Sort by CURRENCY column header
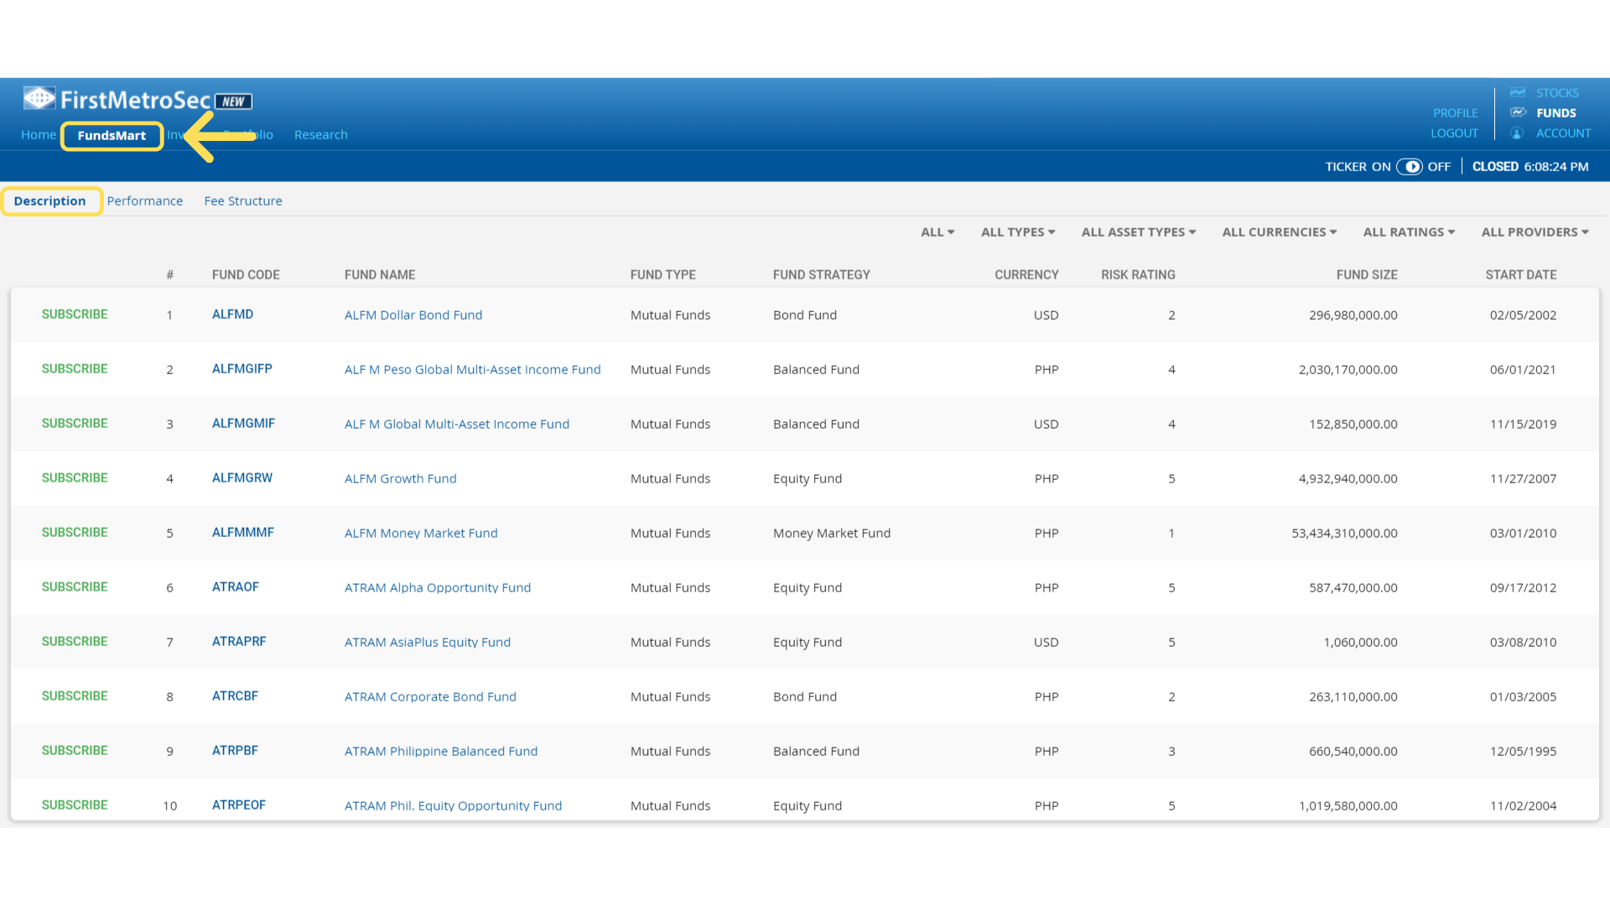The width and height of the screenshot is (1610, 906). [x=1026, y=275]
